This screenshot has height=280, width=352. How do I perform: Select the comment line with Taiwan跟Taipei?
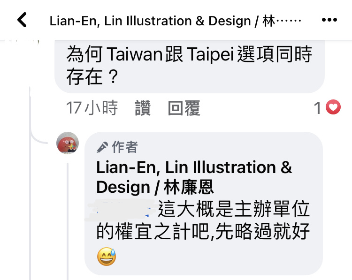189,54
